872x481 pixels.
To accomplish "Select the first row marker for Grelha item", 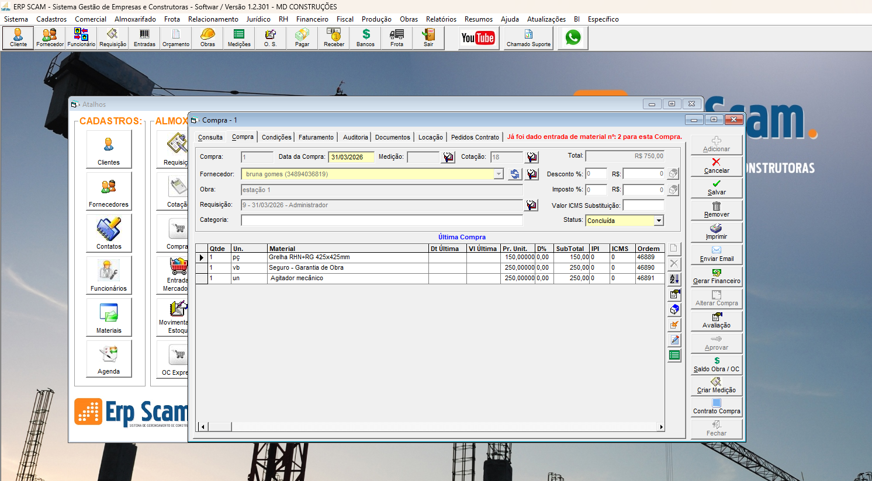I will coord(202,257).
